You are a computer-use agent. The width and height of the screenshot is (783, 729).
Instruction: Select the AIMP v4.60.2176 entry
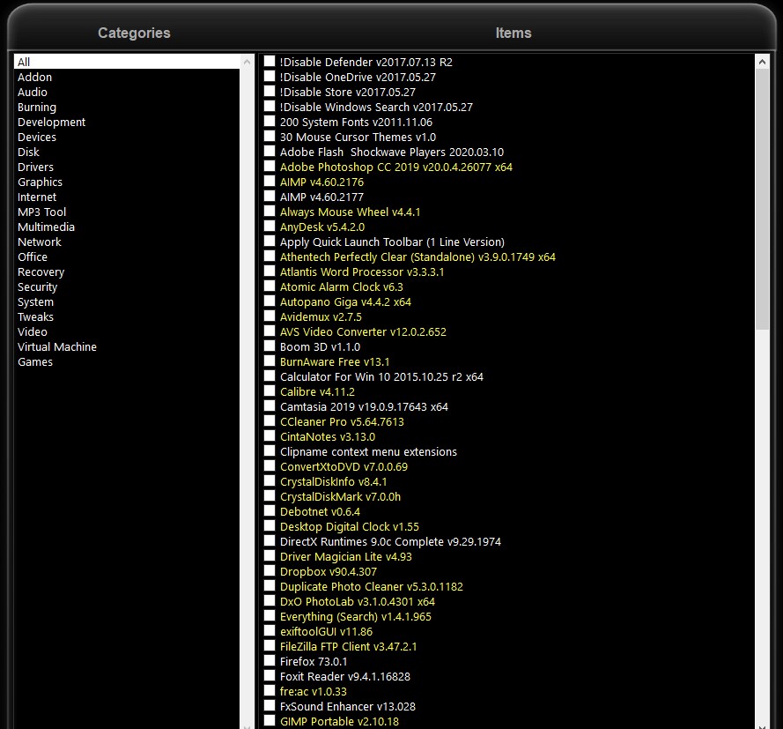pos(321,182)
